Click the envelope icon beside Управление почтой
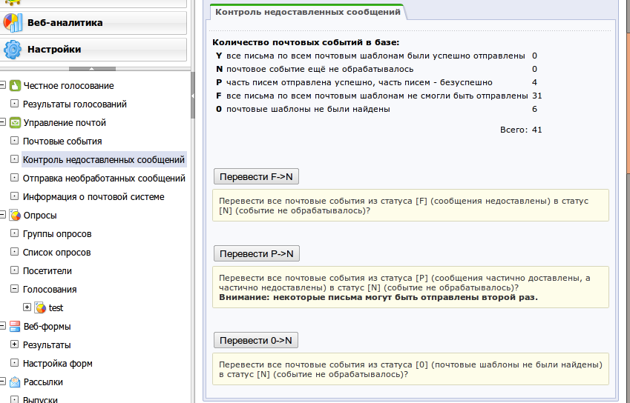Screen dimensions: 630x403 coord(15,123)
